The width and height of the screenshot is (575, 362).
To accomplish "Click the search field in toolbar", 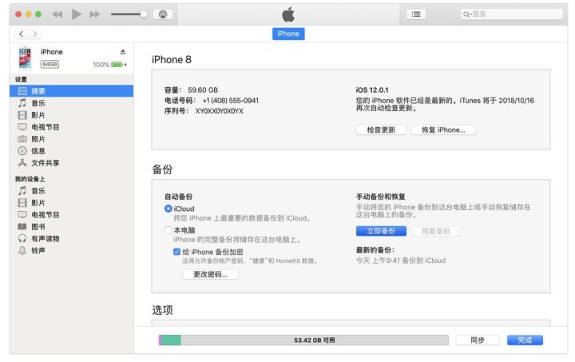I will 512,14.
